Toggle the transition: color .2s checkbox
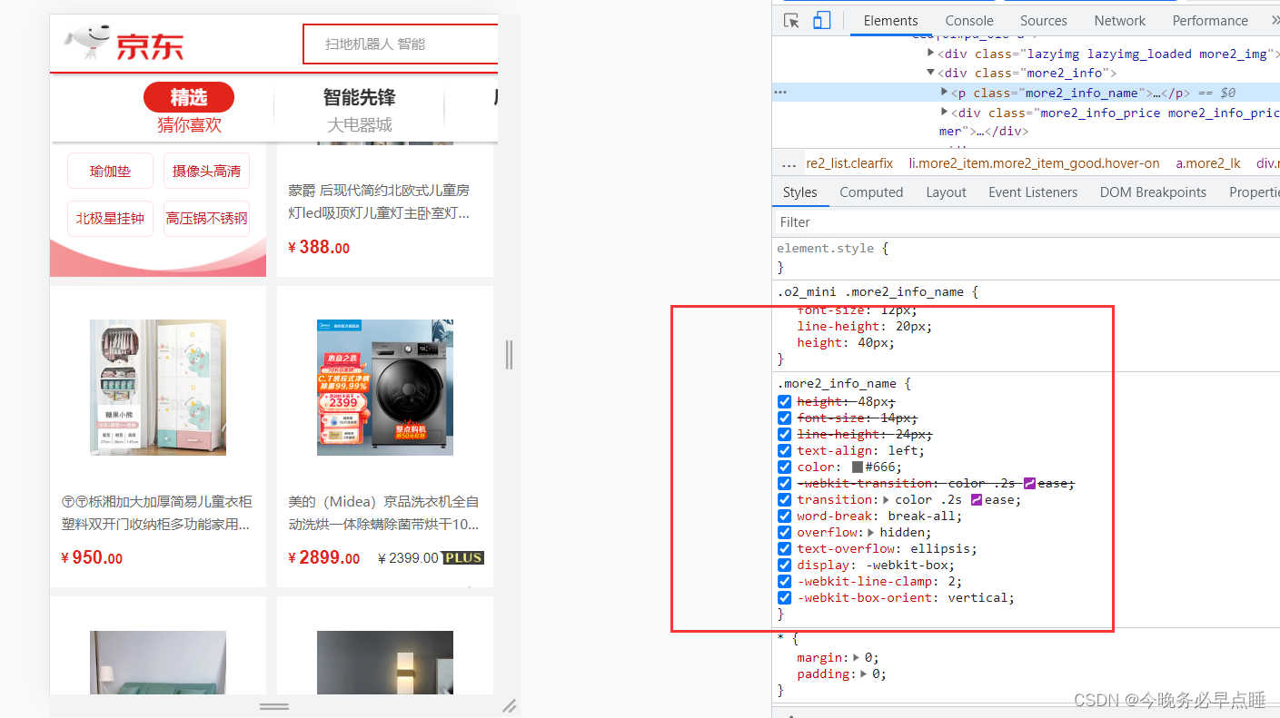Screen dimensions: 1280x718 click(x=785, y=500)
